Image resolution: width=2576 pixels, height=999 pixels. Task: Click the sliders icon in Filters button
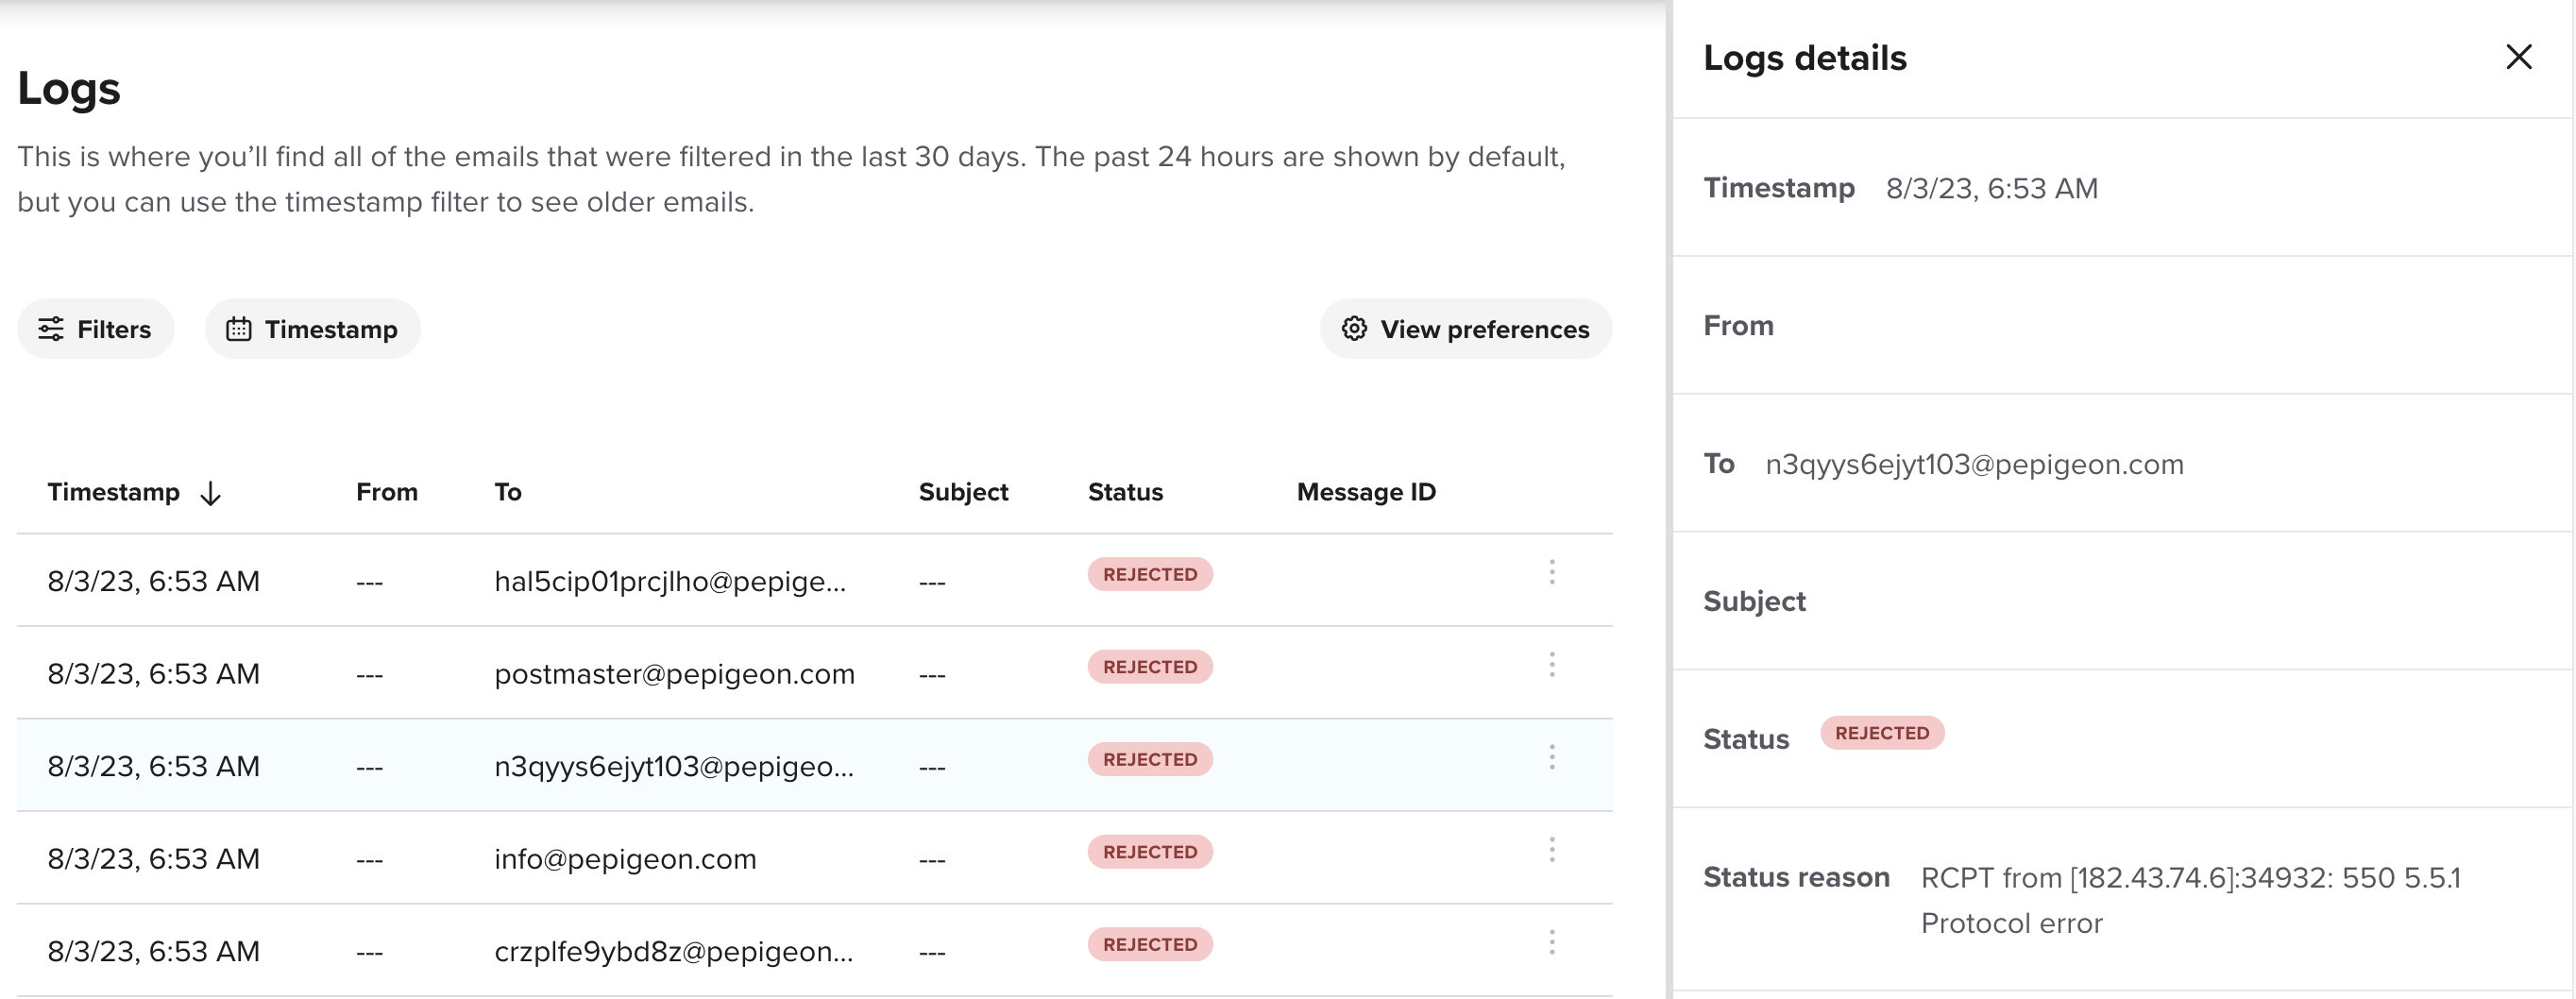[x=51, y=329]
